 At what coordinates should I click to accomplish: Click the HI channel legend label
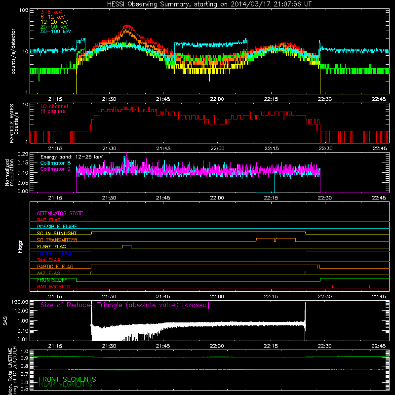[53, 112]
